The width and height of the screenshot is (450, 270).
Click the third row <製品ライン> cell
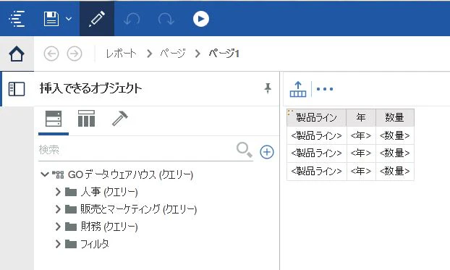pyautogui.click(x=317, y=171)
